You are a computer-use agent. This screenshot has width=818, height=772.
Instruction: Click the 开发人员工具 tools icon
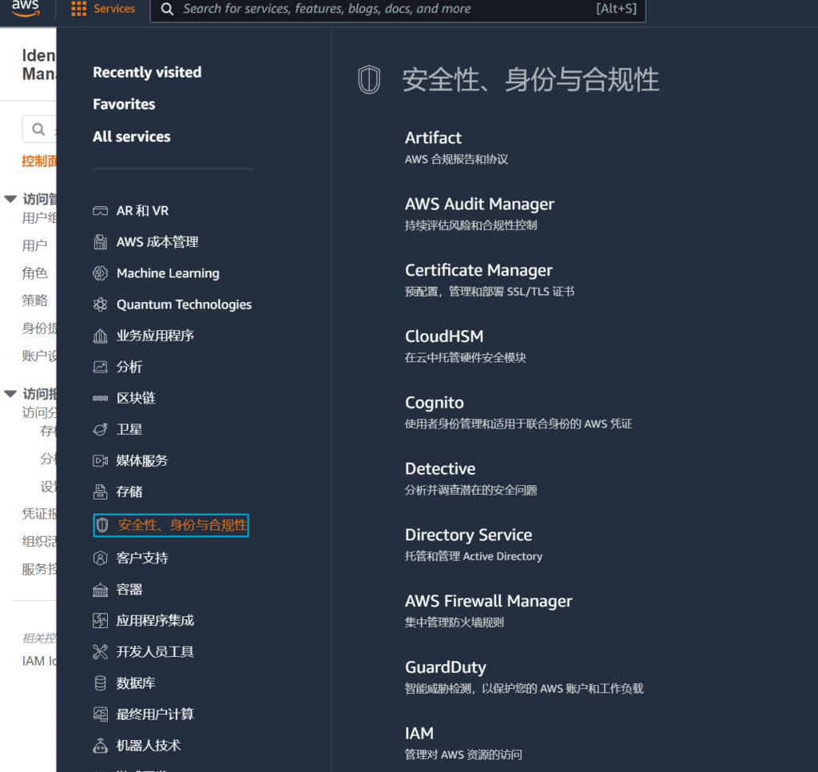click(x=100, y=652)
